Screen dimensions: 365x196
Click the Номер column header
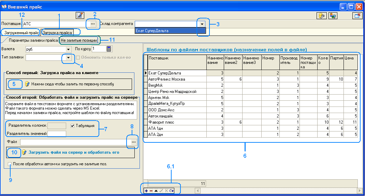tap(270, 62)
